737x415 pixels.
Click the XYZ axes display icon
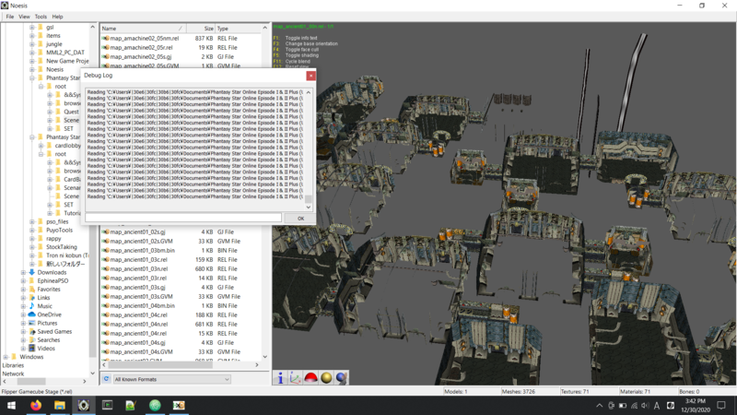tap(295, 378)
